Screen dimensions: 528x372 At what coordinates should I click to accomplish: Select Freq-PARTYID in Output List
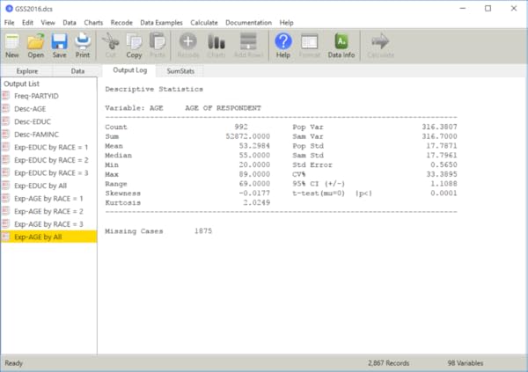coord(36,96)
